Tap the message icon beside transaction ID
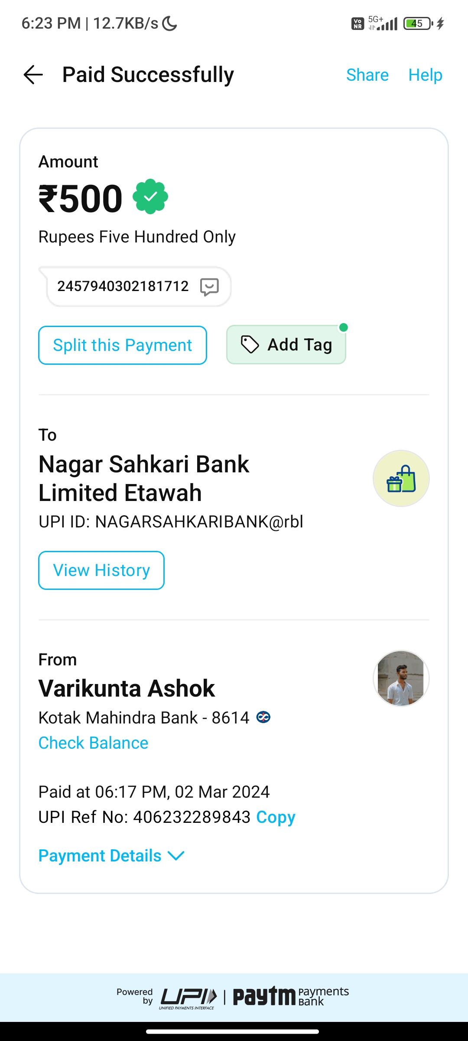The image size is (468, 1041). click(209, 287)
